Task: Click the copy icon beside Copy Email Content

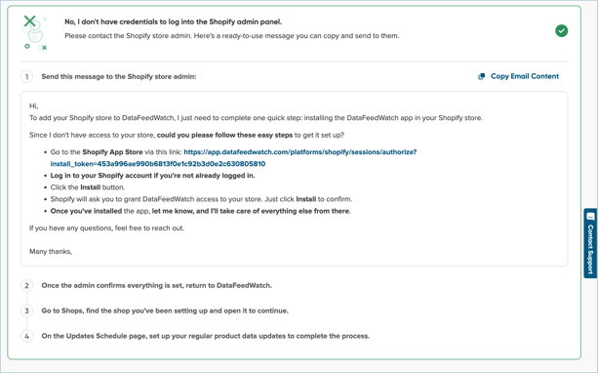Action: pyautogui.click(x=482, y=76)
